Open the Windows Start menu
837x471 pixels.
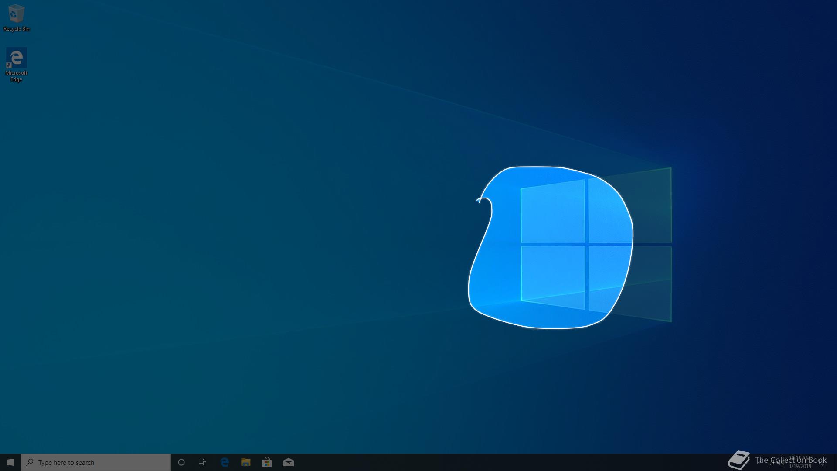point(10,462)
